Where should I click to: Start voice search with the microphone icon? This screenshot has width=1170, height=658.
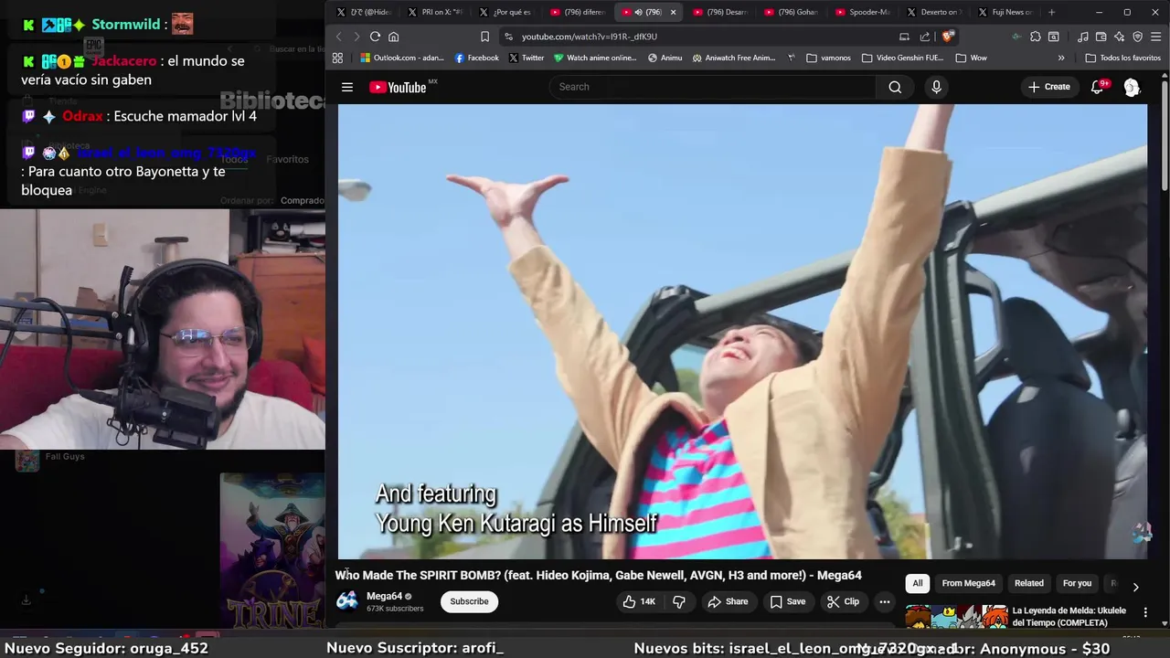[x=936, y=87]
